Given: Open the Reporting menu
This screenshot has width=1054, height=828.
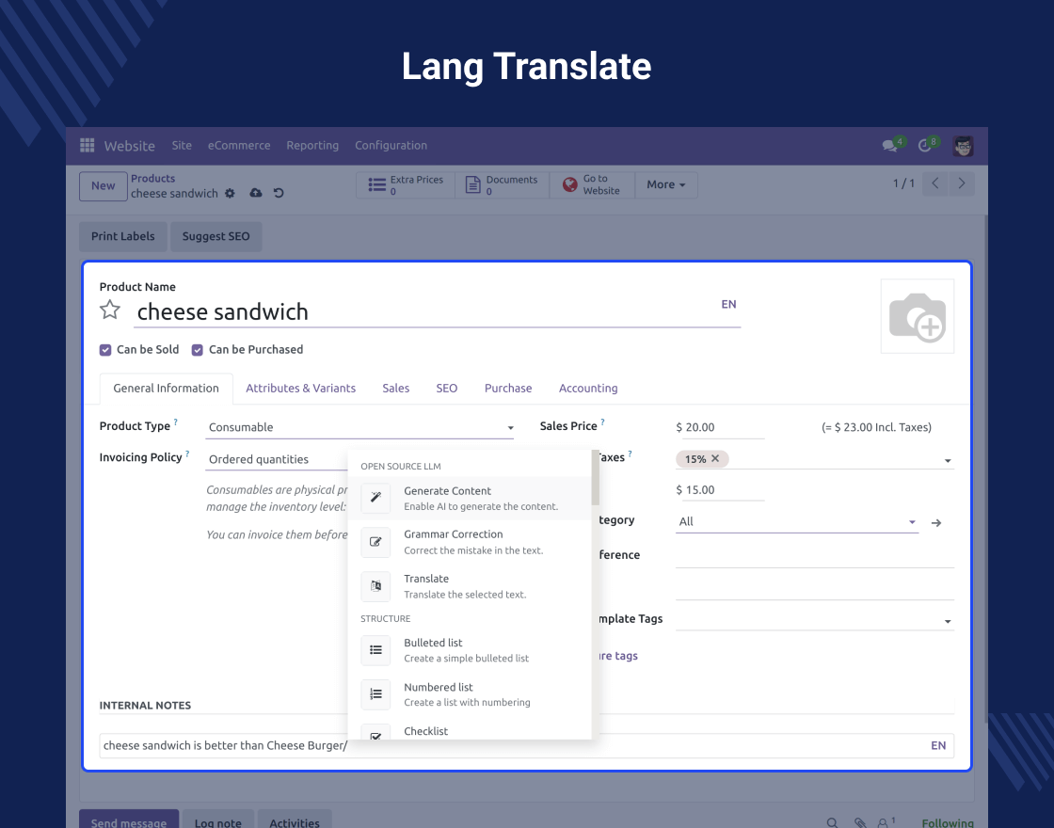Looking at the screenshot, I should tap(312, 145).
